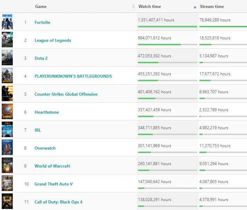Click the Grand Theft Auto V thumbnail
This screenshot has height=210, width=247.
tap(7, 183)
